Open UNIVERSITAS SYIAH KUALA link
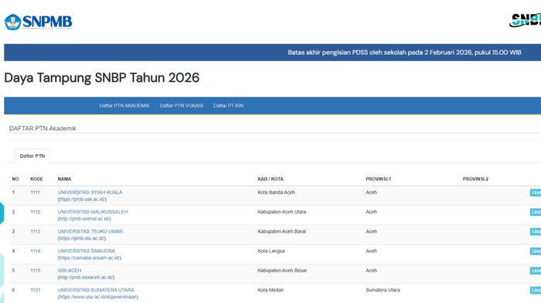541x303 pixels. [90, 192]
